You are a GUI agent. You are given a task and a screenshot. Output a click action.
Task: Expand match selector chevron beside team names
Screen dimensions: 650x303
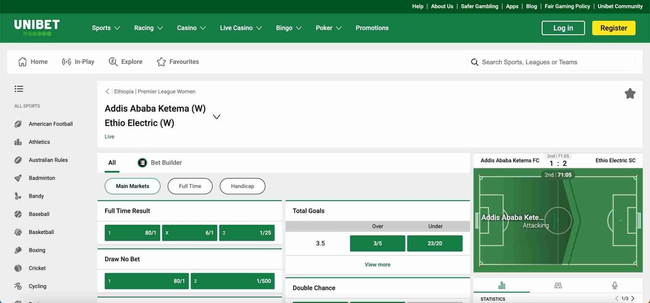217,116
